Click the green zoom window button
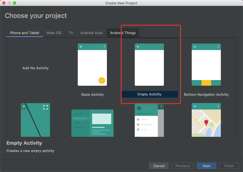Viewport: 243px width, 172px height. point(15,3)
